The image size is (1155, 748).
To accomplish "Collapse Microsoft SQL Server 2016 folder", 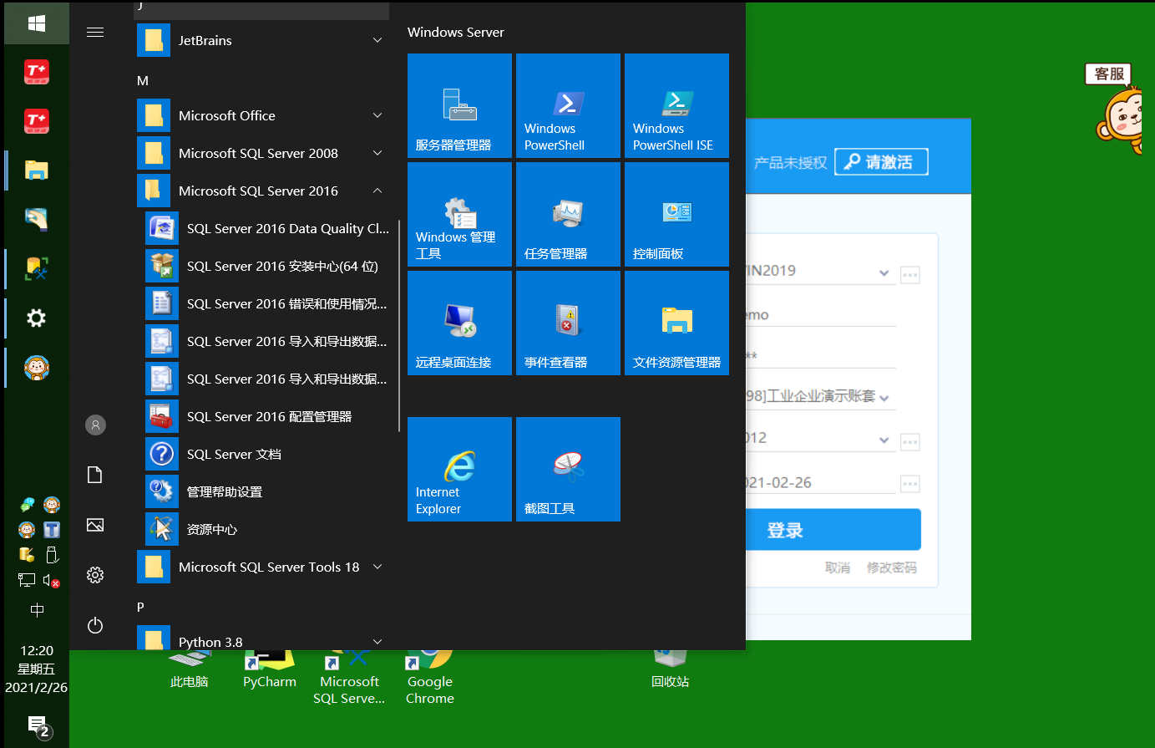I will tap(263, 191).
